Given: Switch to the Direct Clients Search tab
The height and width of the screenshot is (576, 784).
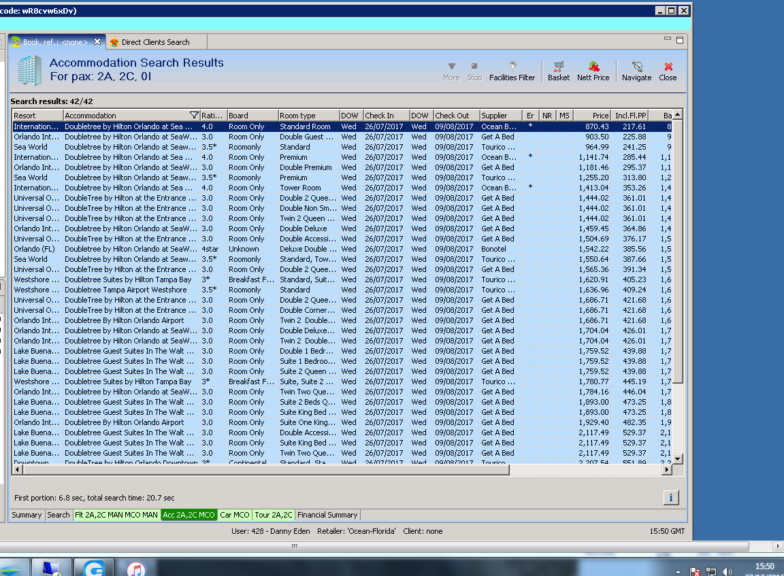Looking at the screenshot, I should pos(155,42).
